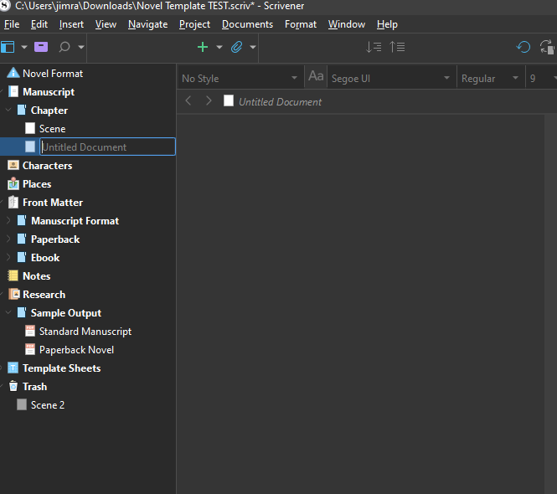Click the Move Up arrow toolbar icon
Image resolution: width=557 pixels, height=494 pixels.
(x=397, y=47)
